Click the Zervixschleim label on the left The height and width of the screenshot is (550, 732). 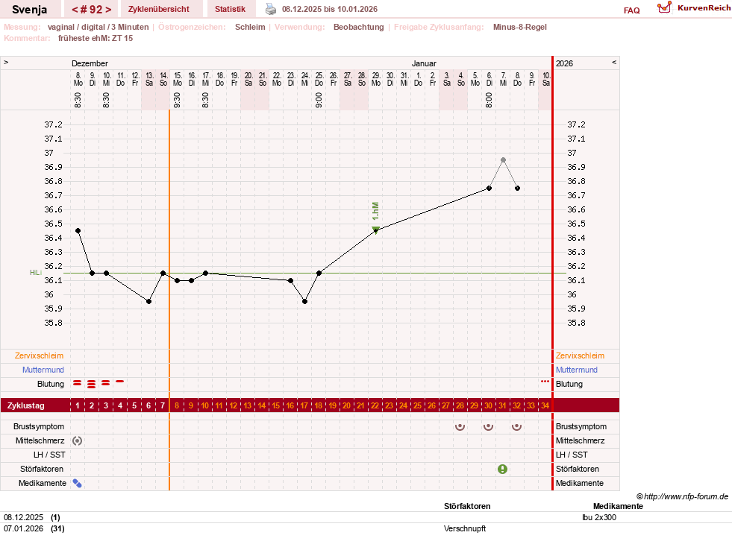point(40,355)
